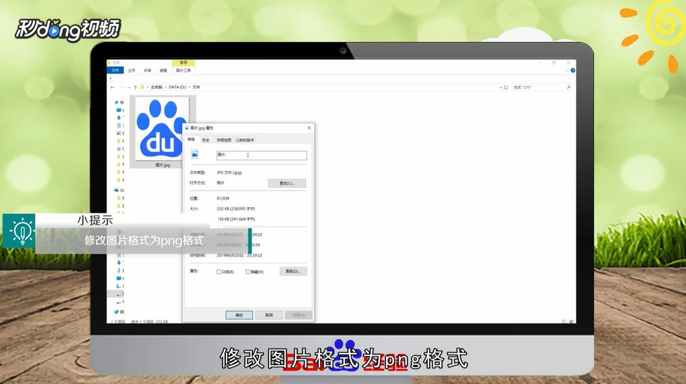
Task: Open the 图片工具 ribbon tab
Action: 183,71
